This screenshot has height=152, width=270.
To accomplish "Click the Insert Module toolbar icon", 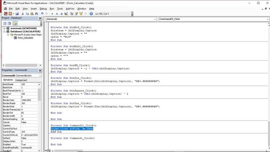I will [10, 14].
